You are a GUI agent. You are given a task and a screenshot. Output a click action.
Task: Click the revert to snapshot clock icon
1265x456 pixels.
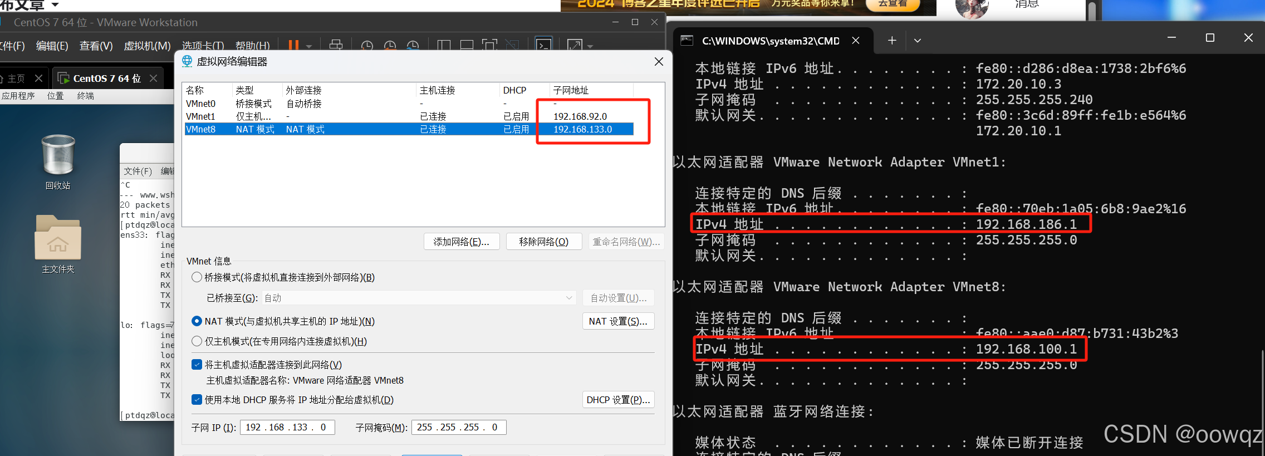(x=390, y=46)
